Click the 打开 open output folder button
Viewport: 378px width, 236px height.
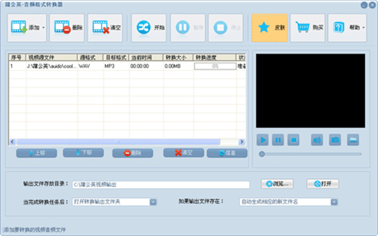point(323,184)
